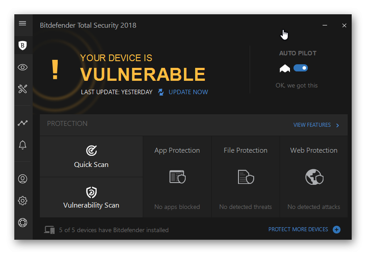Open the Activity graph section
This screenshot has width=366, height=254.
23,123
